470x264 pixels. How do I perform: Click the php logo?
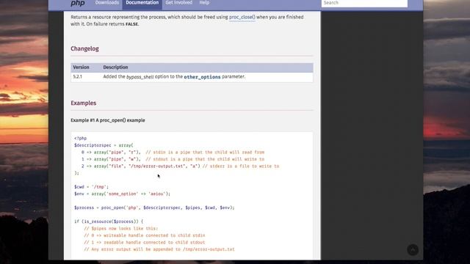tap(78, 3)
